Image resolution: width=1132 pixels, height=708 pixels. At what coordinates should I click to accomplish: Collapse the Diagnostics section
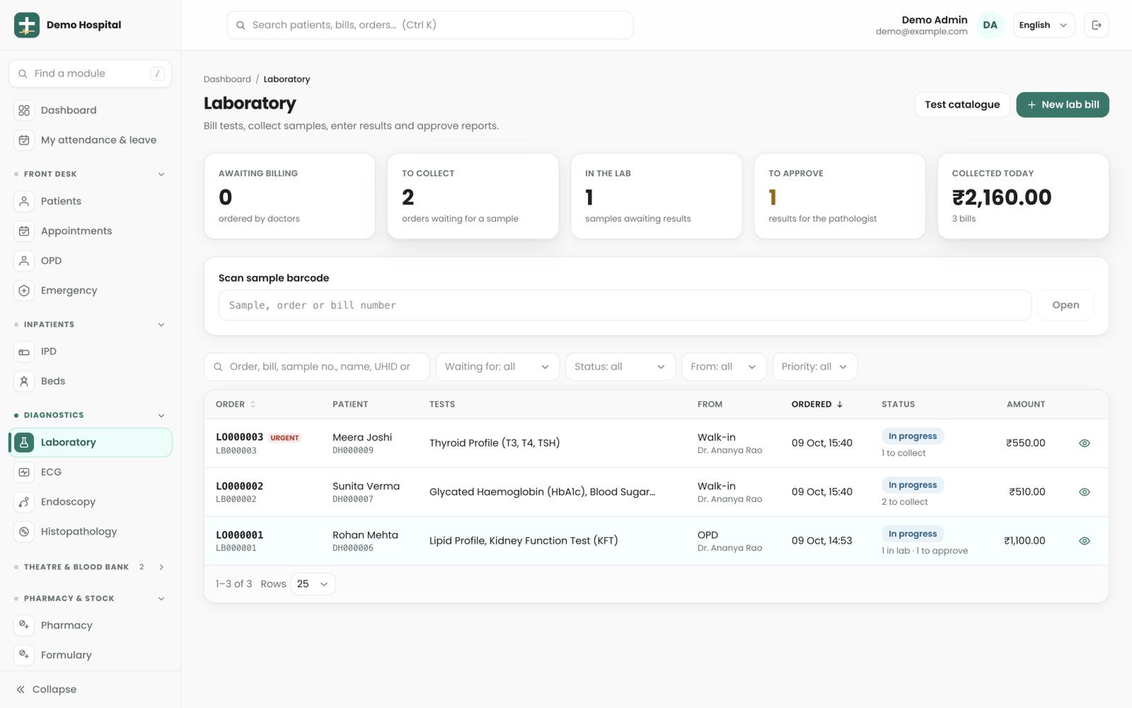tap(90, 415)
